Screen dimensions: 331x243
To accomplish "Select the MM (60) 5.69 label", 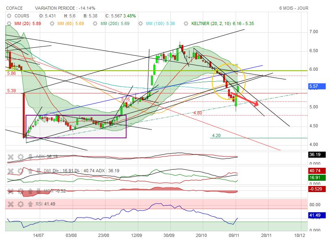I will (71, 23).
